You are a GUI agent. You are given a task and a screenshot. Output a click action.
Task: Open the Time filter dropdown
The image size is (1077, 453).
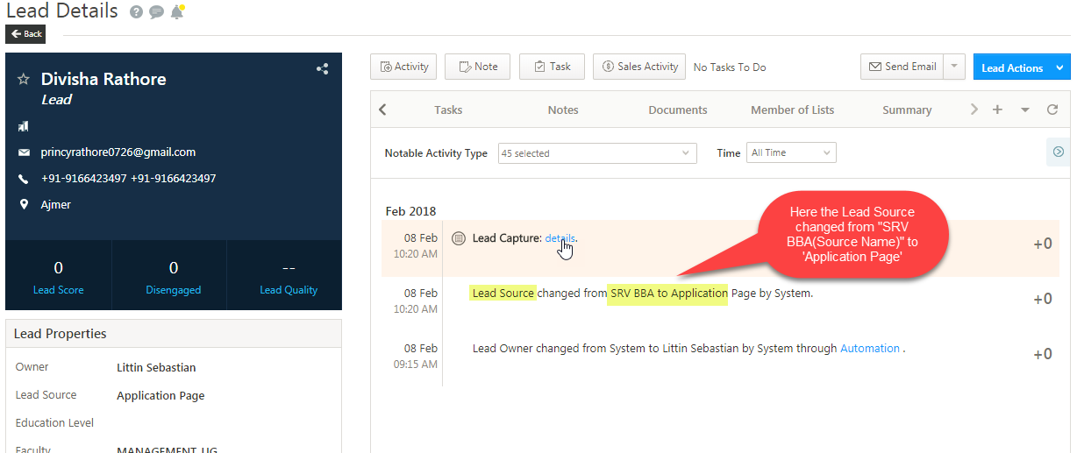[790, 153]
